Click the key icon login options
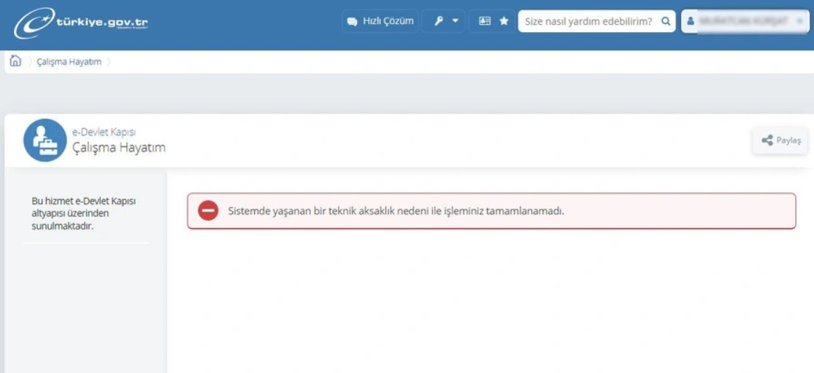This screenshot has height=373, width=814. 439,21
